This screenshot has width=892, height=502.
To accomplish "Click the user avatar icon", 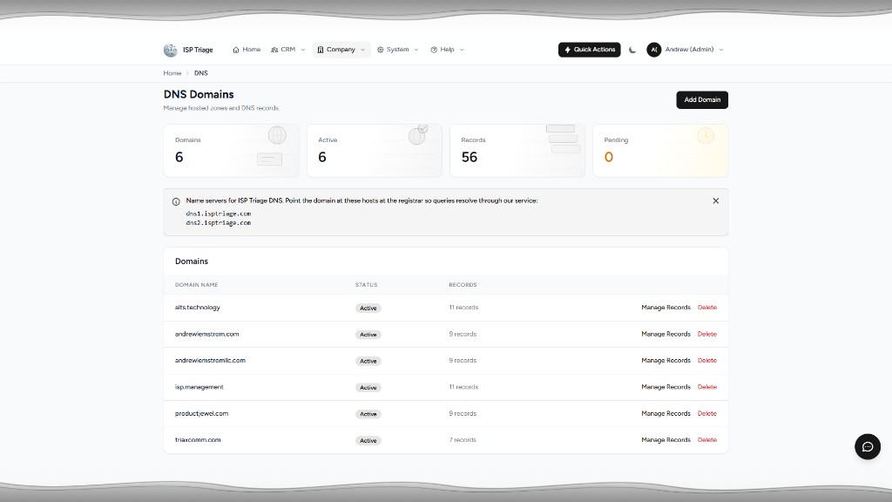I will 653,50.
